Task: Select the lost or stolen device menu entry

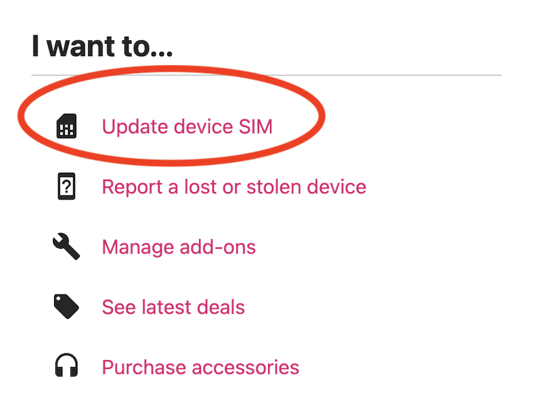Action: tap(233, 187)
